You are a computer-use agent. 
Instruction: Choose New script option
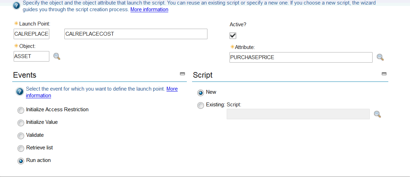(x=201, y=93)
